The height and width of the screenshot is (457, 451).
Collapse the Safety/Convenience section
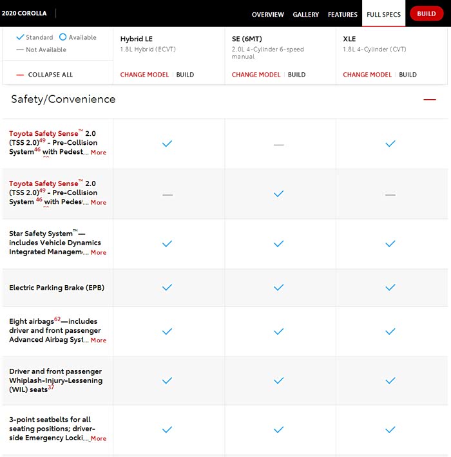coord(429,100)
